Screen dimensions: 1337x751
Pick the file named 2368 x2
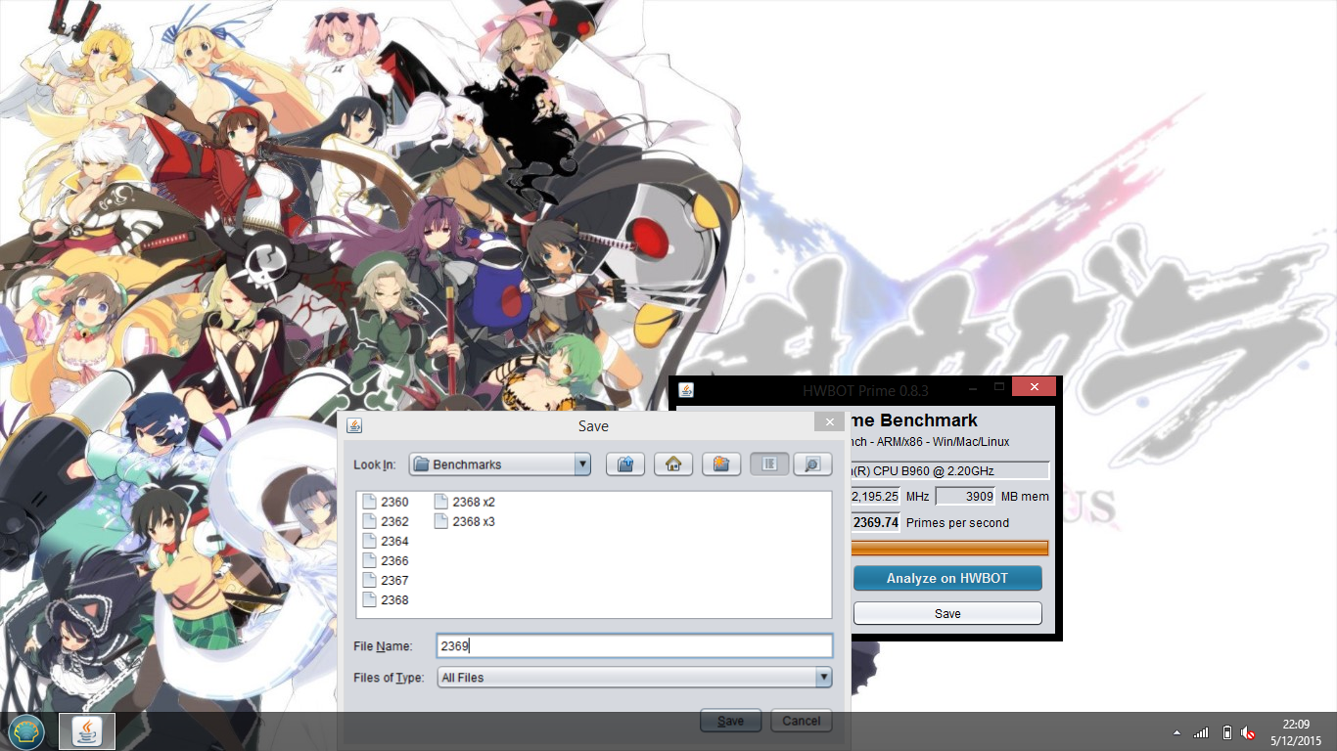pyautogui.click(x=464, y=502)
